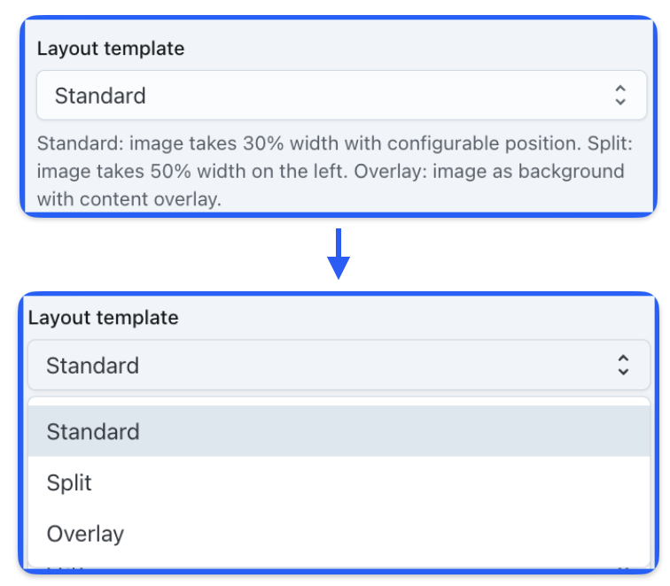Collapse the expanded Layout template select box
670x586 pixels.
pyautogui.click(x=341, y=365)
